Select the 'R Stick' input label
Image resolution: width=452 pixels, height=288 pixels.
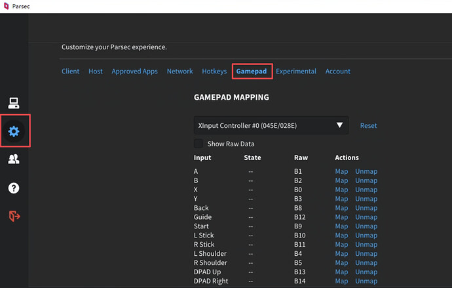204,245
